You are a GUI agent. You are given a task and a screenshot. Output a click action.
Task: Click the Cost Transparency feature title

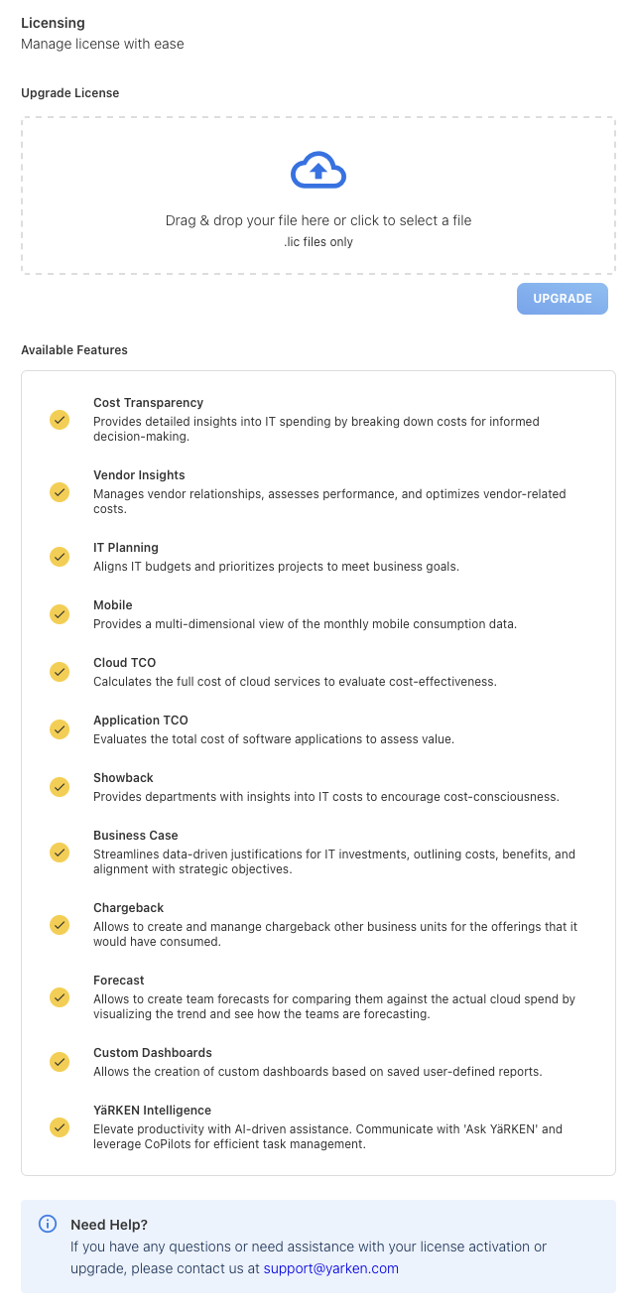click(x=148, y=403)
